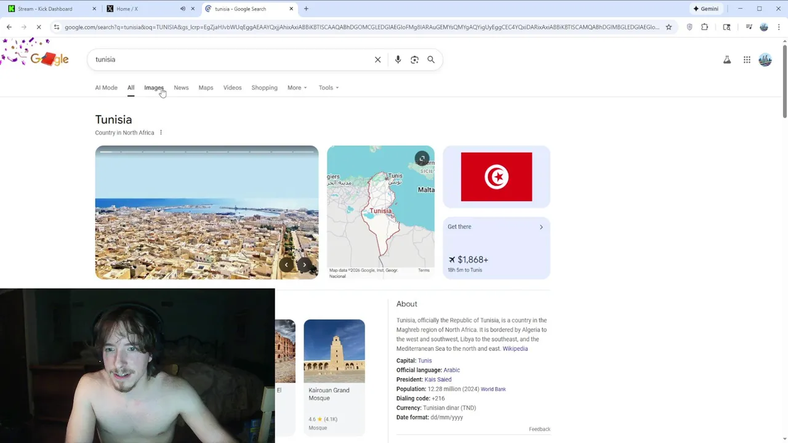Select the All results tab
Viewport: 788px width, 443px height.
tap(131, 87)
